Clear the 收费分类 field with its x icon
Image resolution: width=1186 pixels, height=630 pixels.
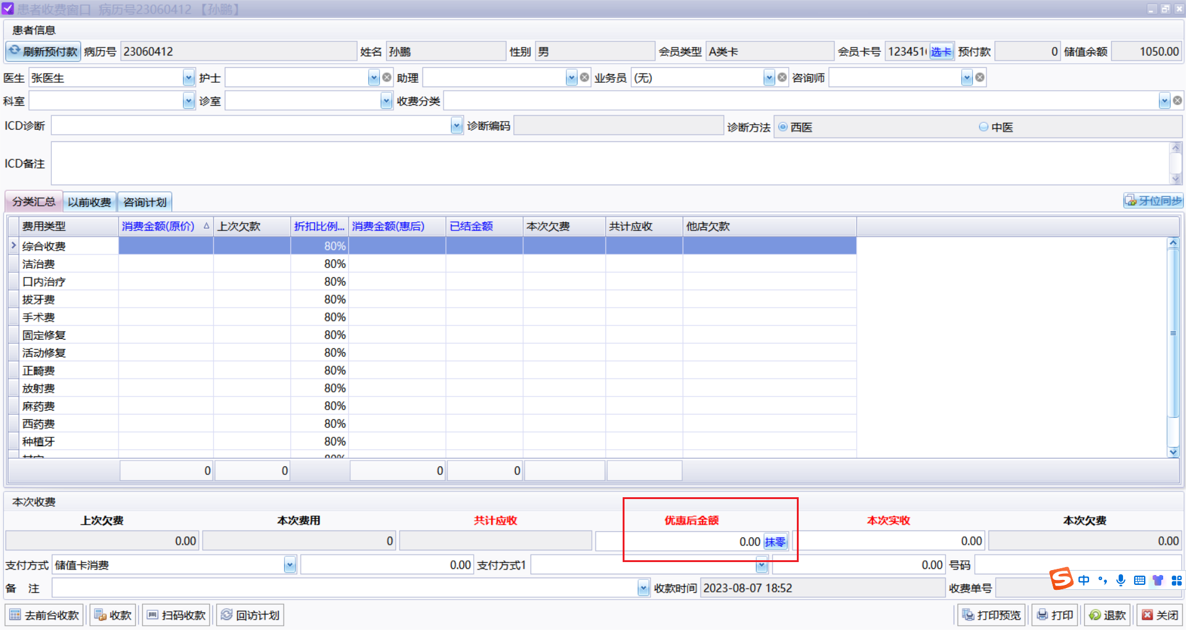[x=1177, y=101]
